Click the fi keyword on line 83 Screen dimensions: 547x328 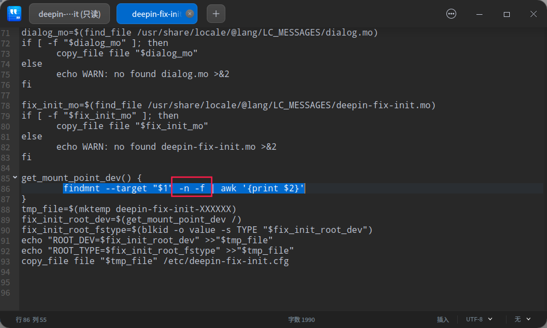tap(26, 157)
